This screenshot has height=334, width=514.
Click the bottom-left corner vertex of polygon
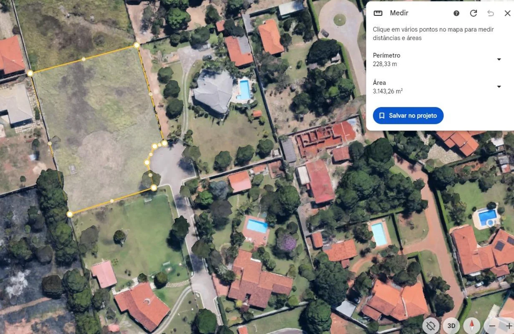70,214
